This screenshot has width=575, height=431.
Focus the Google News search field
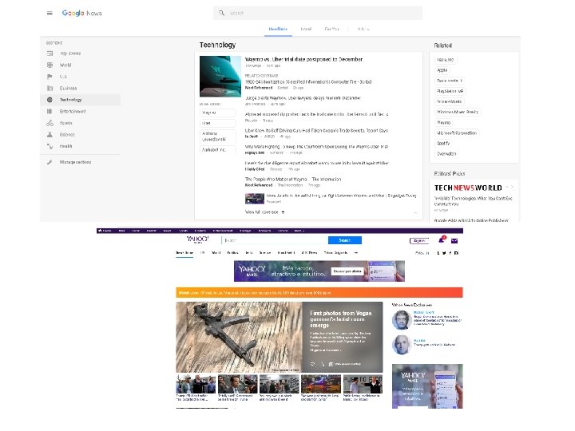coord(318,14)
